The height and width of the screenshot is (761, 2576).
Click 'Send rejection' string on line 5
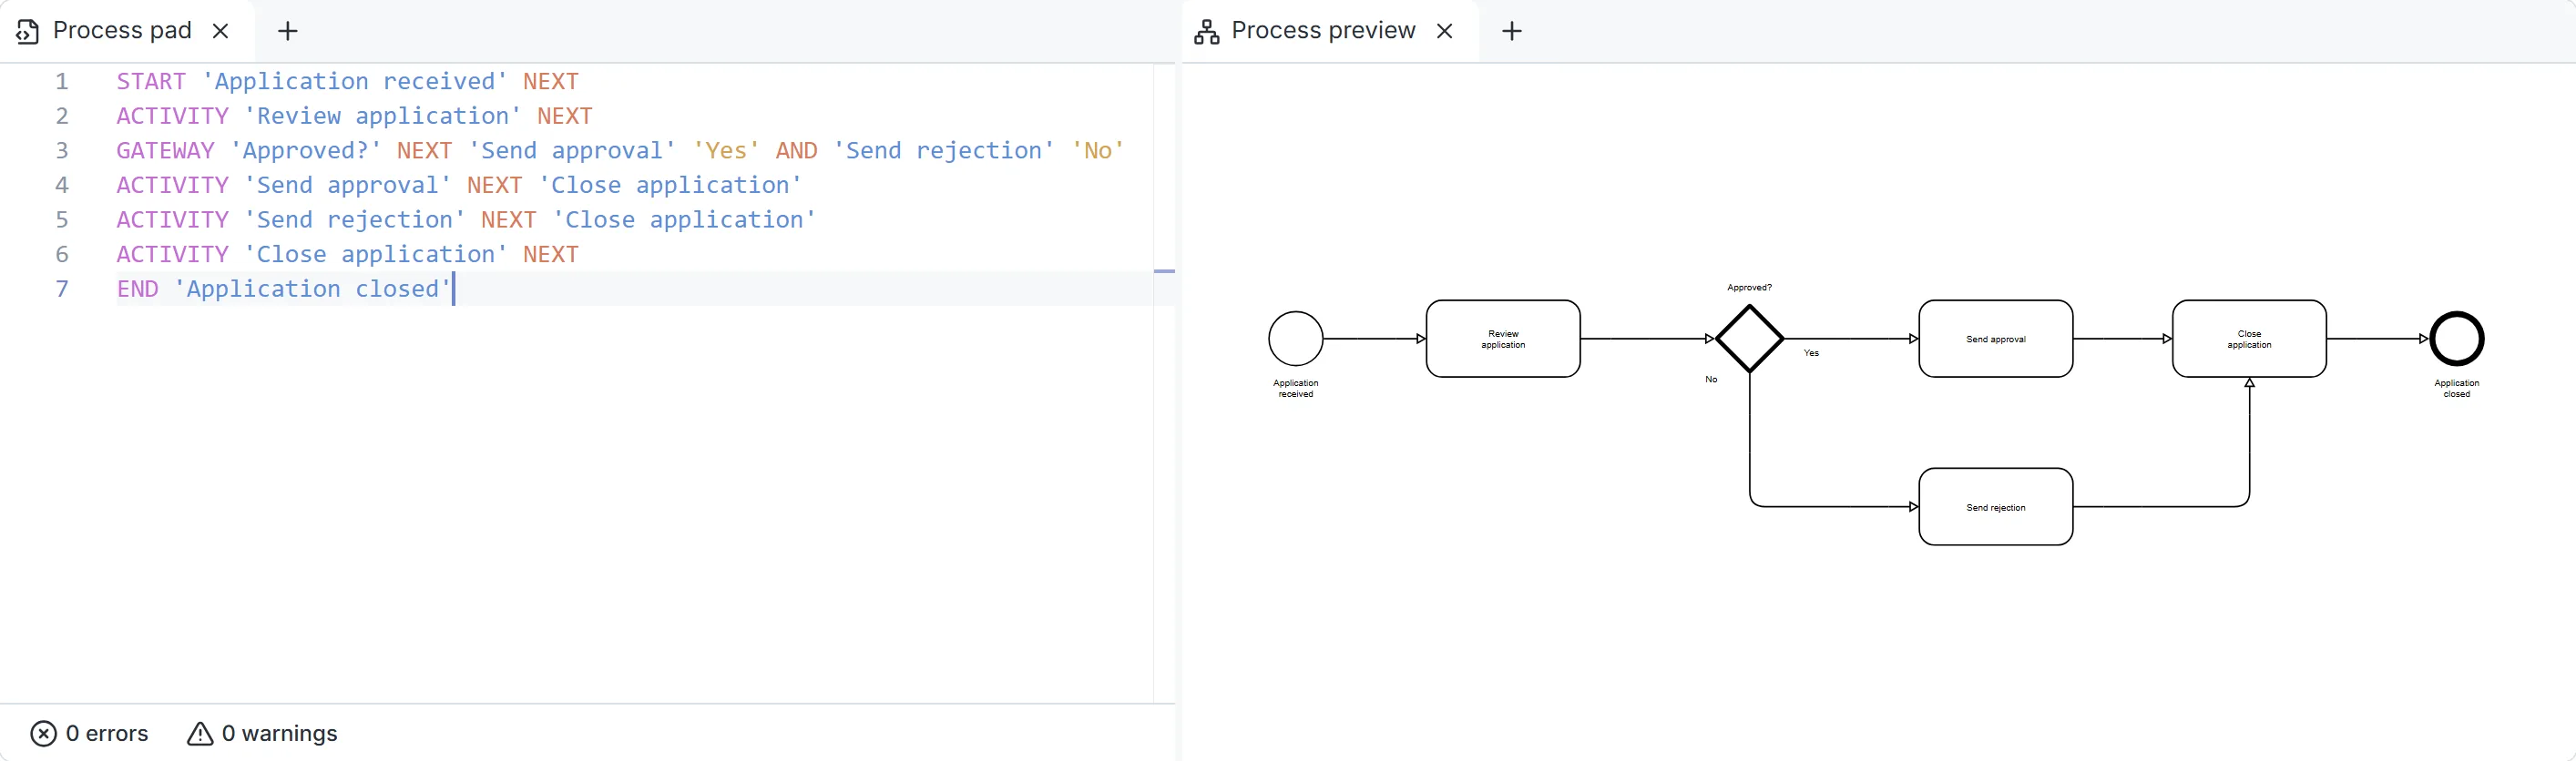[354, 219]
